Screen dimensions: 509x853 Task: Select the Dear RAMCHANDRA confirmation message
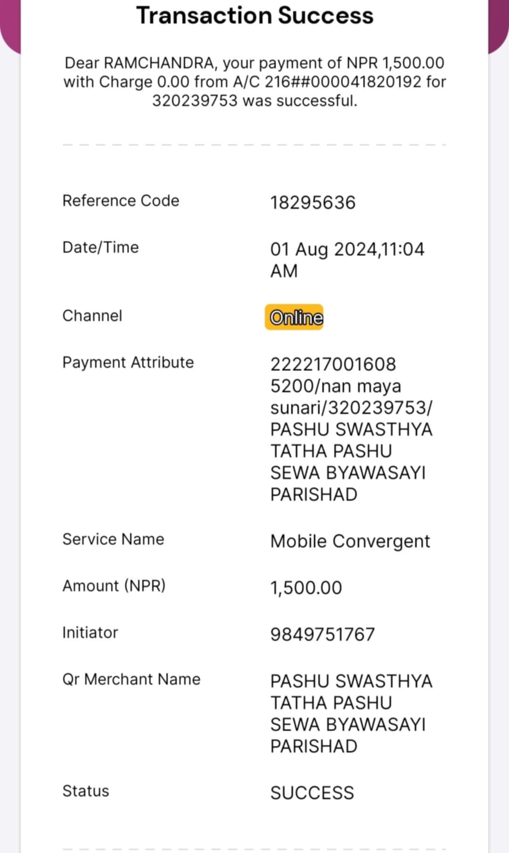[x=254, y=82]
